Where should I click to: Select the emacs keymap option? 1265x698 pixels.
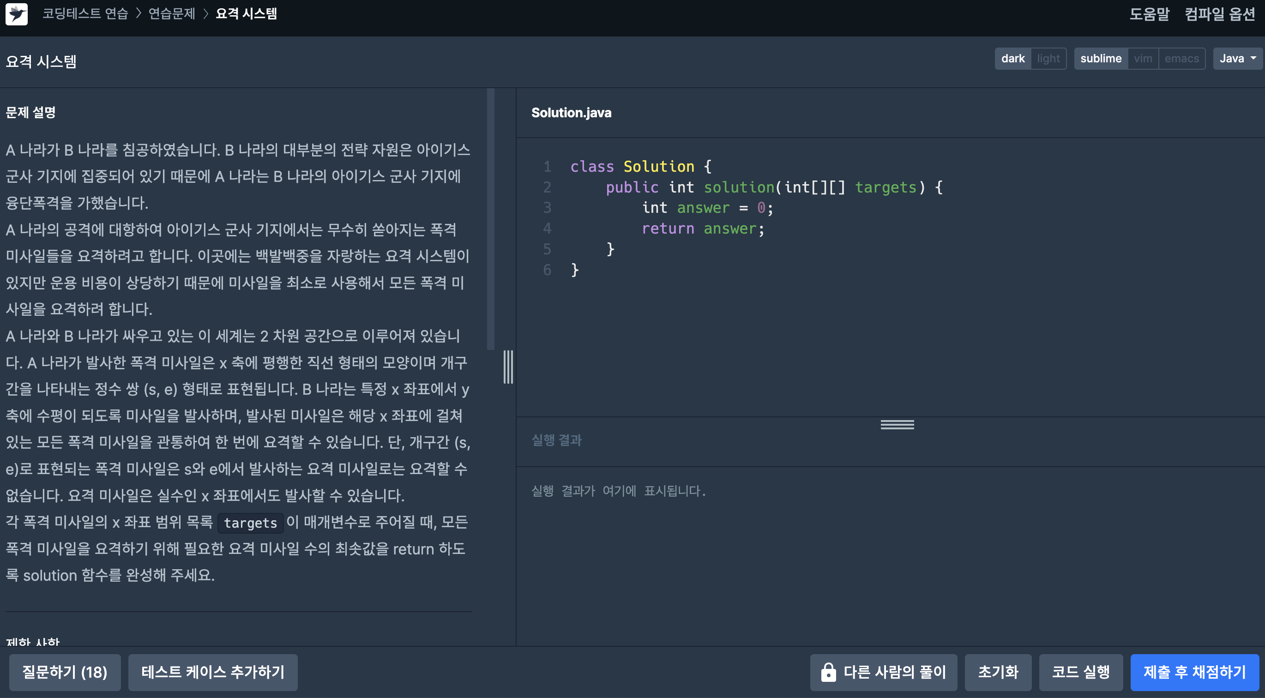pyautogui.click(x=1181, y=59)
